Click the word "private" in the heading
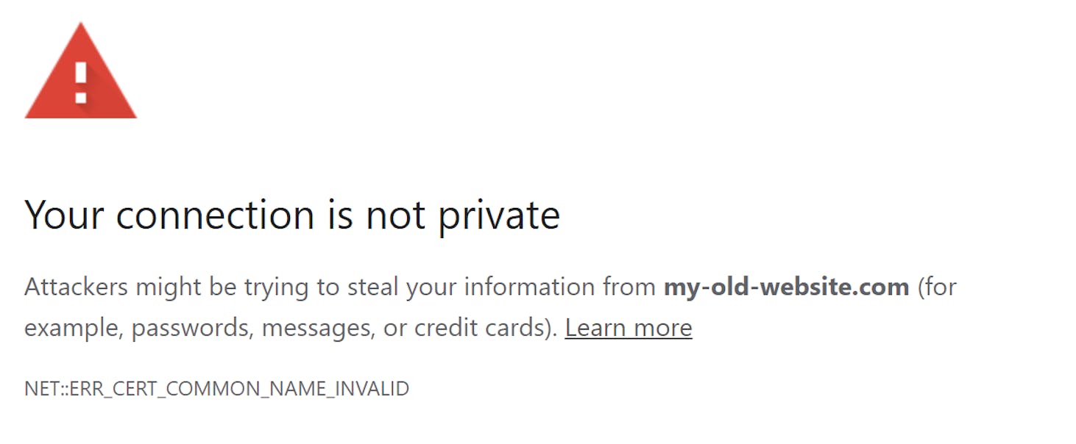This screenshot has width=1076, height=444. [499, 215]
